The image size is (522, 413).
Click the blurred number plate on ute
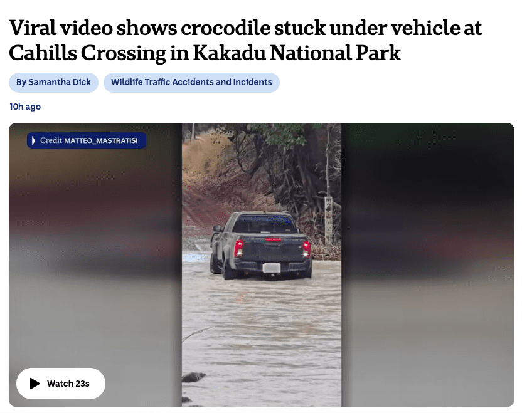[x=271, y=268]
